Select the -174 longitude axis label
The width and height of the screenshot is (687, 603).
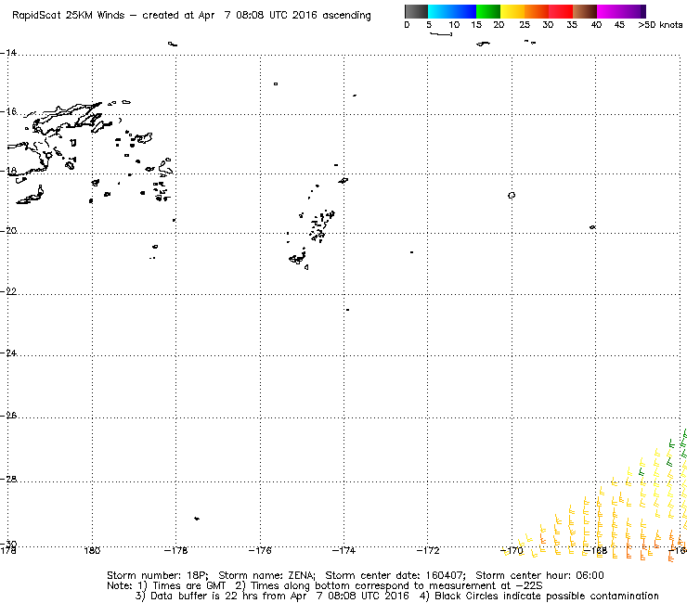coord(343,550)
